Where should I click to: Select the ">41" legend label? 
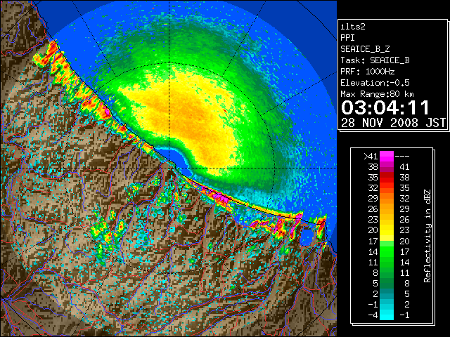[x=371, y=156]
